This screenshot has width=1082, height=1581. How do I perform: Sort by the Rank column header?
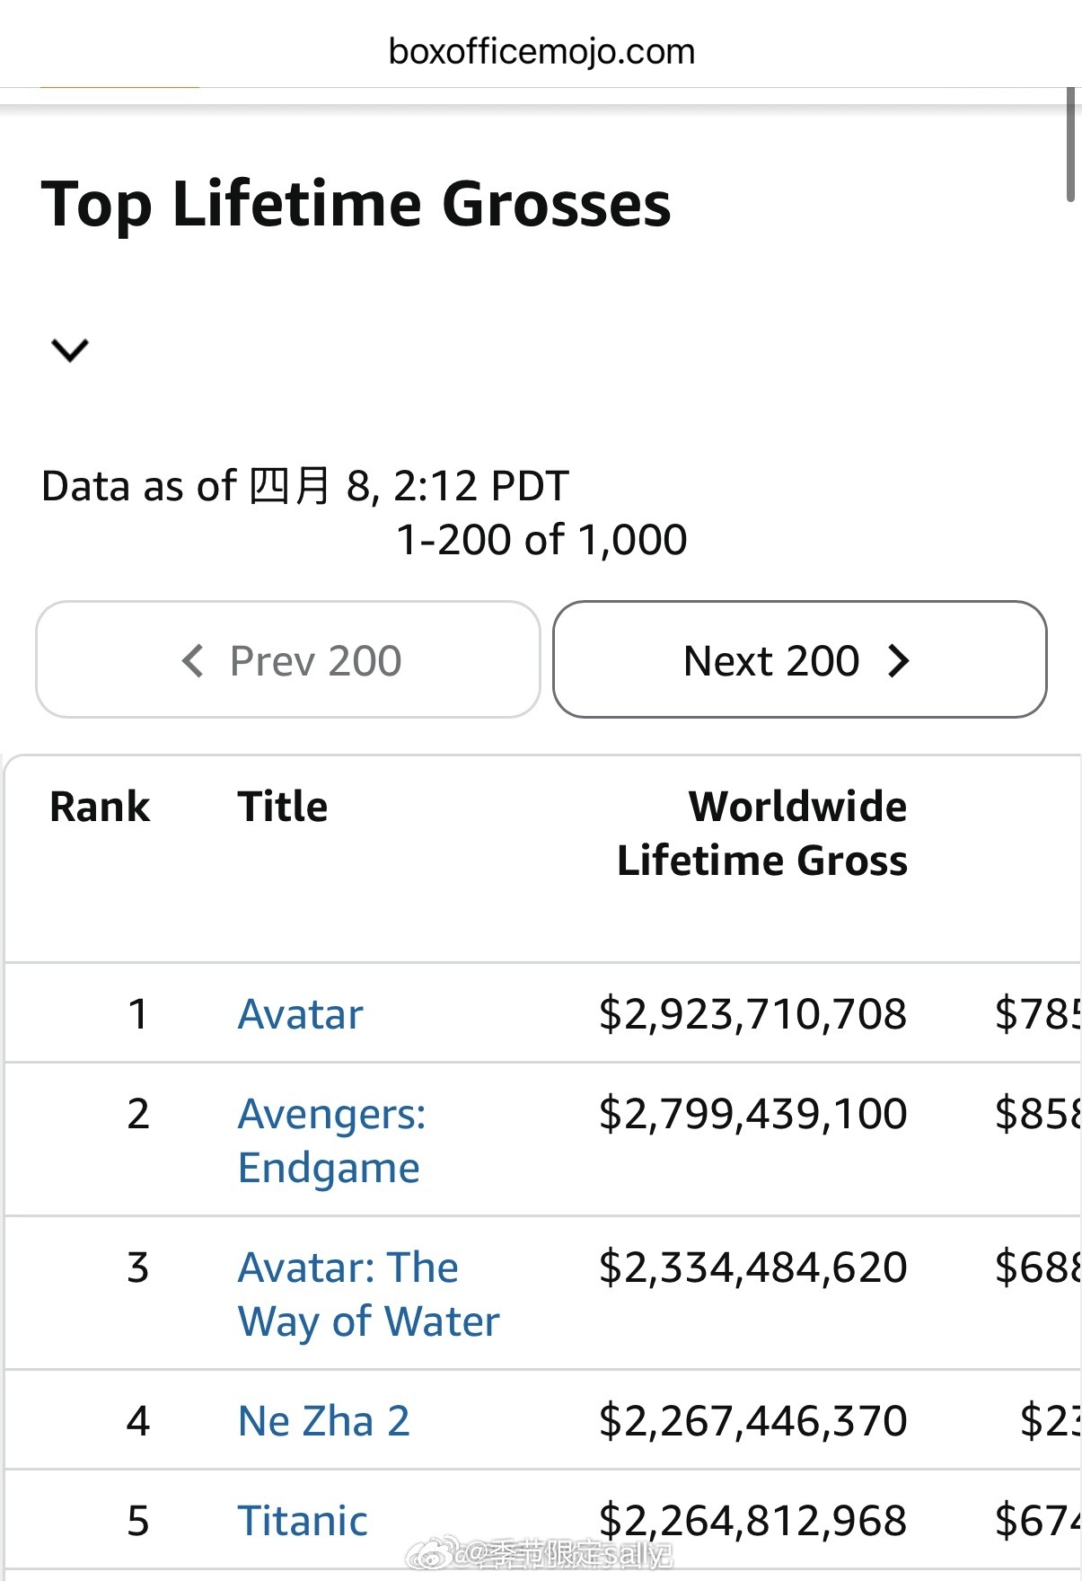[x=100, y=807]
